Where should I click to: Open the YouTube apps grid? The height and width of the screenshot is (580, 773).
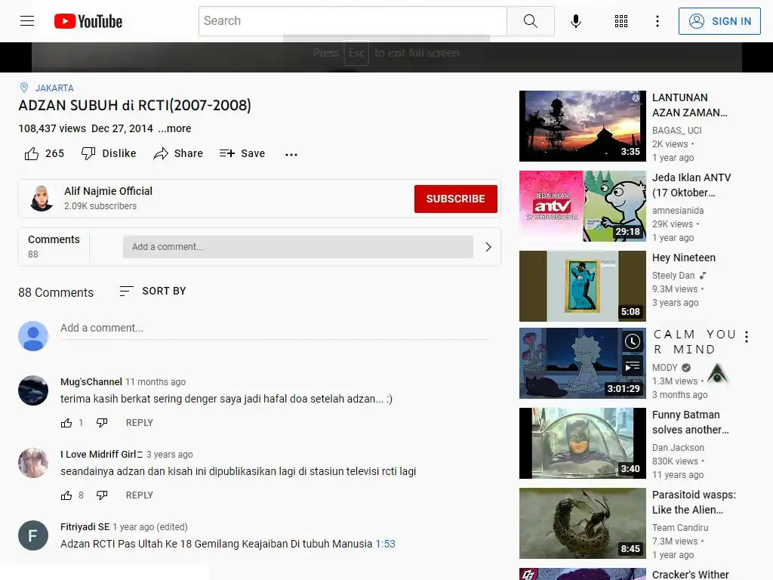621,21
